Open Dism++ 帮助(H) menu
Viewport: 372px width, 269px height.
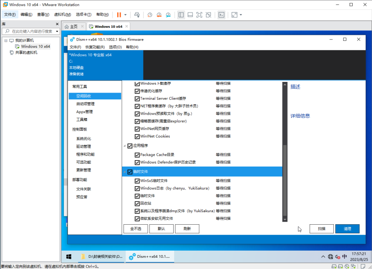click(x=132, y=47)
